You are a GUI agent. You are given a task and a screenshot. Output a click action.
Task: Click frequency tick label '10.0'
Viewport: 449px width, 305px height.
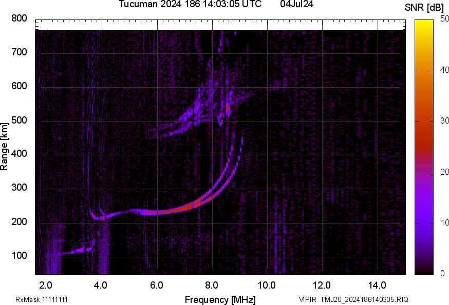tap(267, 286)
